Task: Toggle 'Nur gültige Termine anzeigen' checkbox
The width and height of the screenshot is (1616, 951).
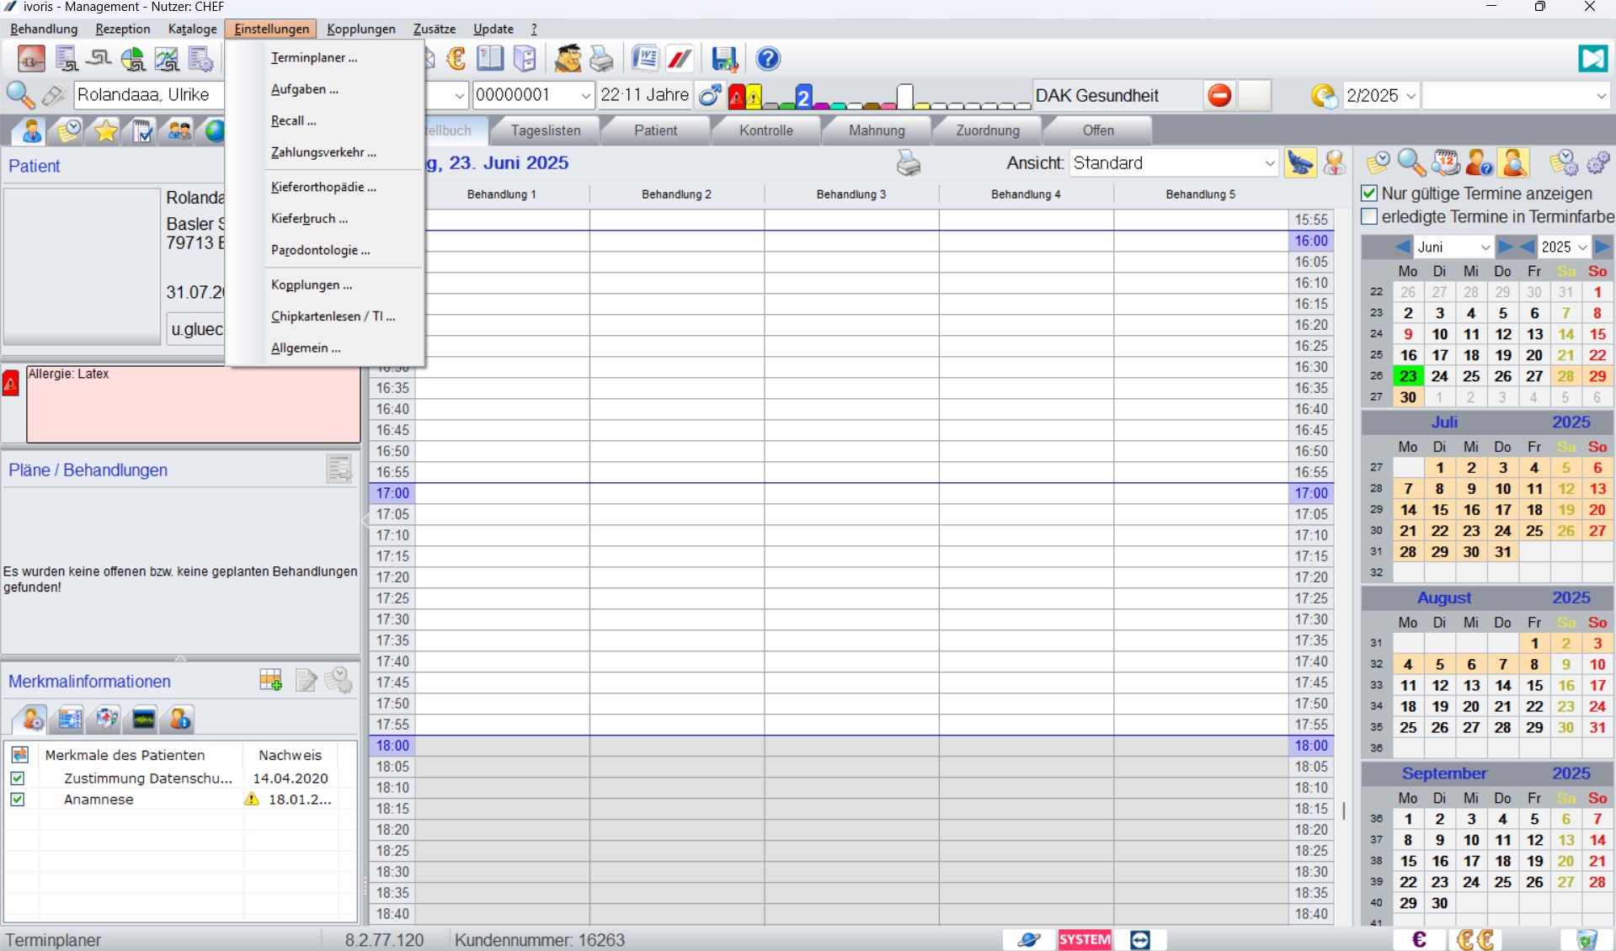Action: point(1369,194)
